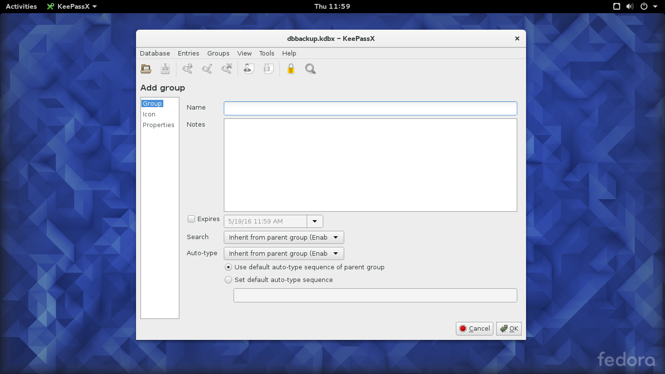665x374 pixels.
Task: Close the KeePassX window
Action: click(x=517, y=38)
